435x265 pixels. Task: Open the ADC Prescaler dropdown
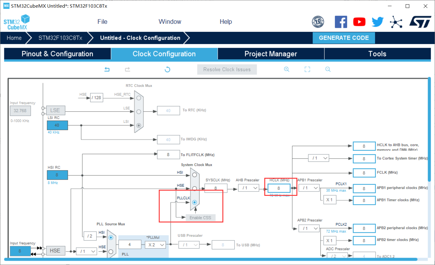337,256
